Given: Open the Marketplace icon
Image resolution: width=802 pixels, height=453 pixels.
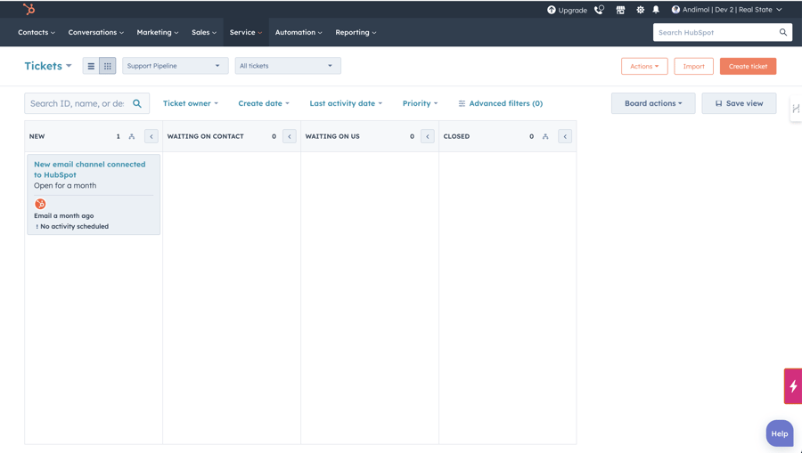Looking at the screenshot, I should (x=620, y=10).
